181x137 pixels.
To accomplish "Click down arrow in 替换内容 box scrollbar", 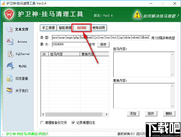I will click(x=172, y=106).
